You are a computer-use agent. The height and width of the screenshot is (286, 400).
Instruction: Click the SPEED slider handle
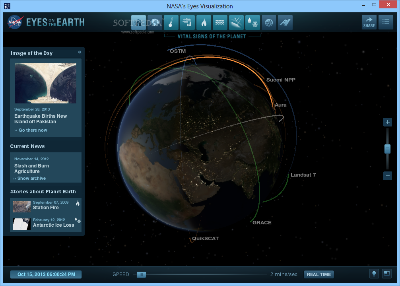click(141, 274)
